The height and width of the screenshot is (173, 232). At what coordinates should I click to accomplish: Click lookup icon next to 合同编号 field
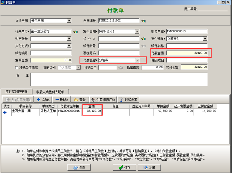tap(144, 21)
